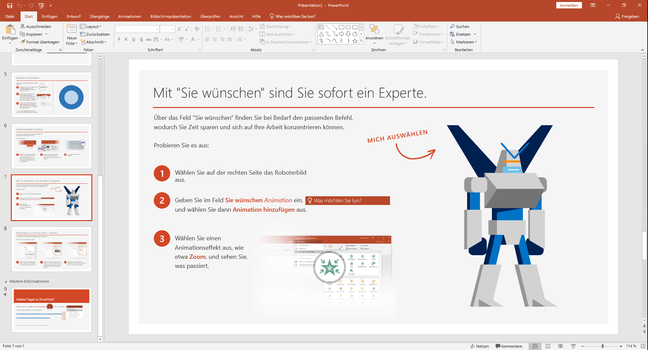Toggle the Kommentare pane

pos(509,346)
